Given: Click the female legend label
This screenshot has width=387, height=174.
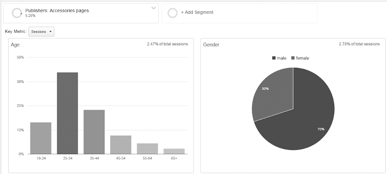Looking at the screenshot, I should (303, 58).
